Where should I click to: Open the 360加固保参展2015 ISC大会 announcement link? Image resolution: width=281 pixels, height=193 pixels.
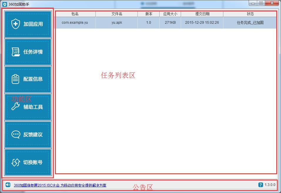[60, 185]
